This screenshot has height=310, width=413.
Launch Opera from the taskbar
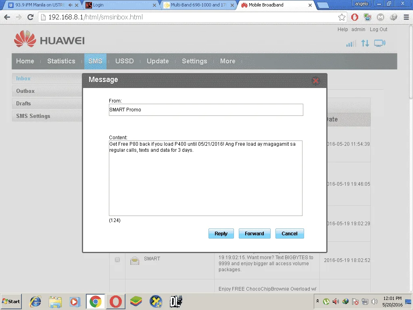click(116, 302)
